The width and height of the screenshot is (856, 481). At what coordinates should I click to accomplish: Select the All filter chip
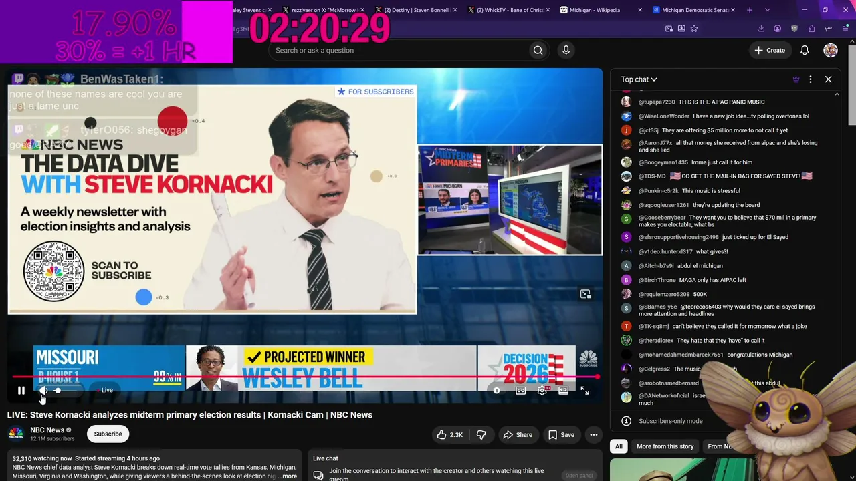[x=619, y=446]
